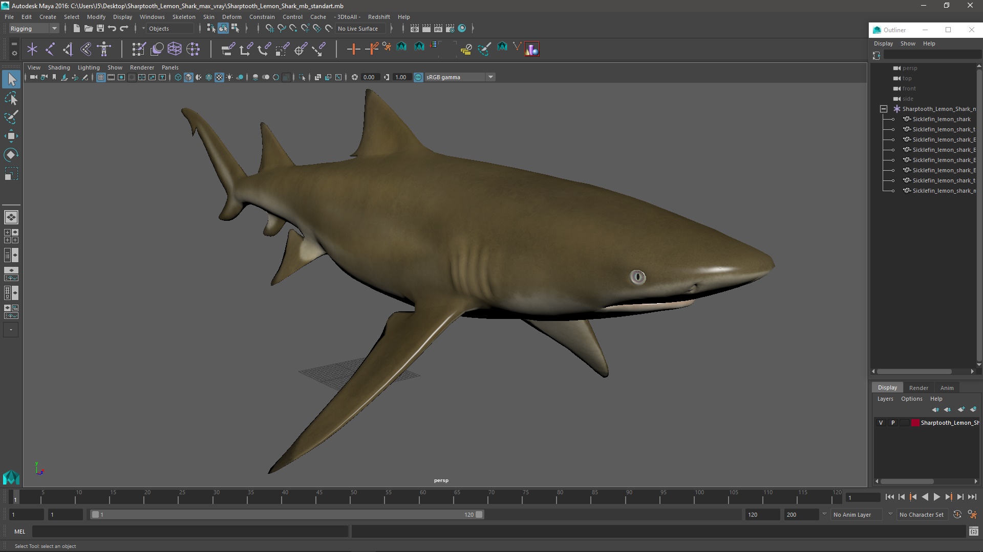Toggle layer visibility V box
983x552 pixels.
[881, 423]
